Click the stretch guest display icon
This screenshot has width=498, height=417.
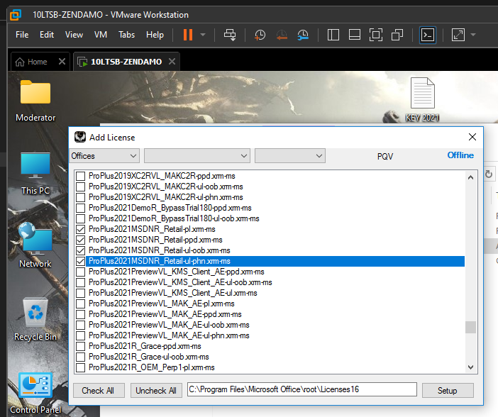tap(458, 35)
